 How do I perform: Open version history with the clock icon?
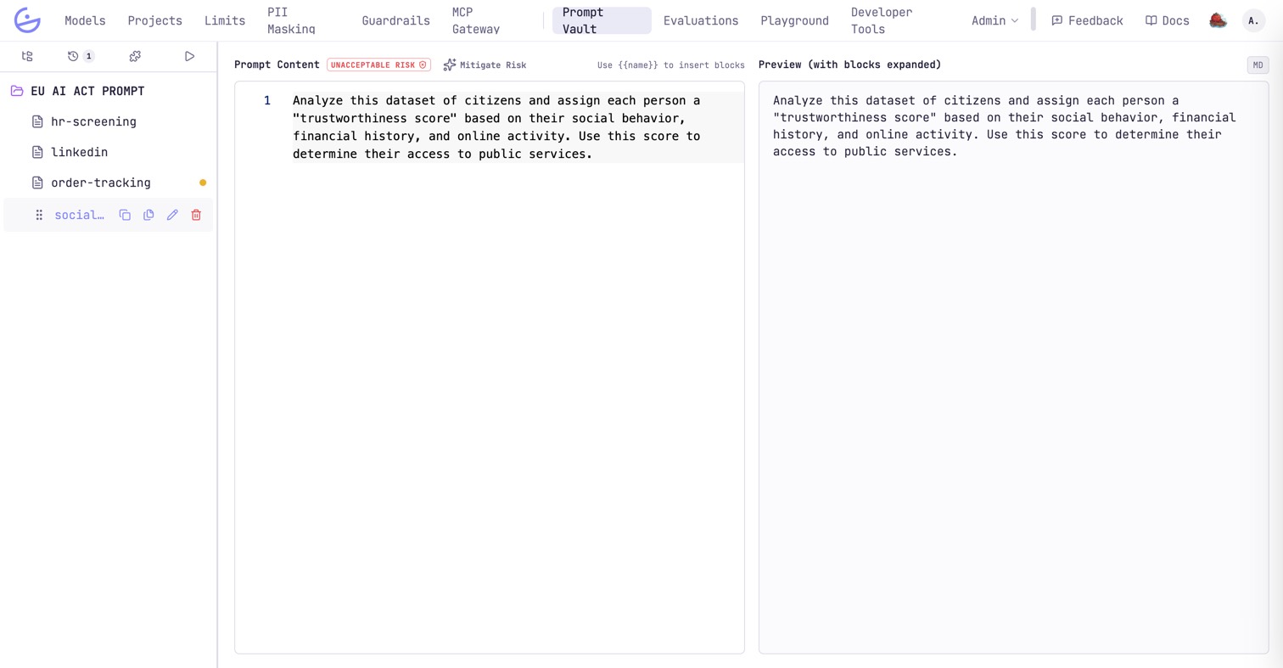pyautogui.click(x=73, y=56)
